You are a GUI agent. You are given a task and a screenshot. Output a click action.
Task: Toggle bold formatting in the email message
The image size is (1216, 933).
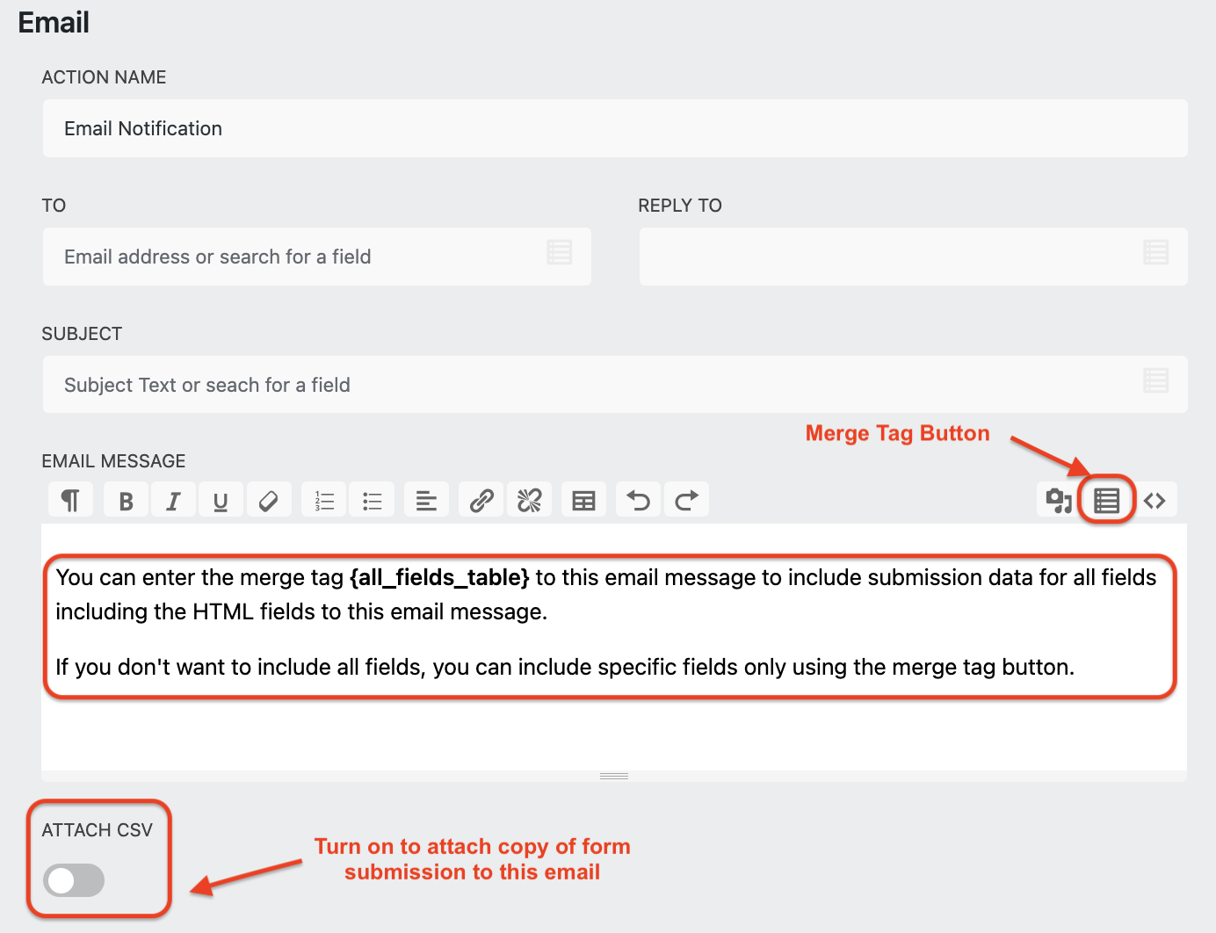[126, 499]
